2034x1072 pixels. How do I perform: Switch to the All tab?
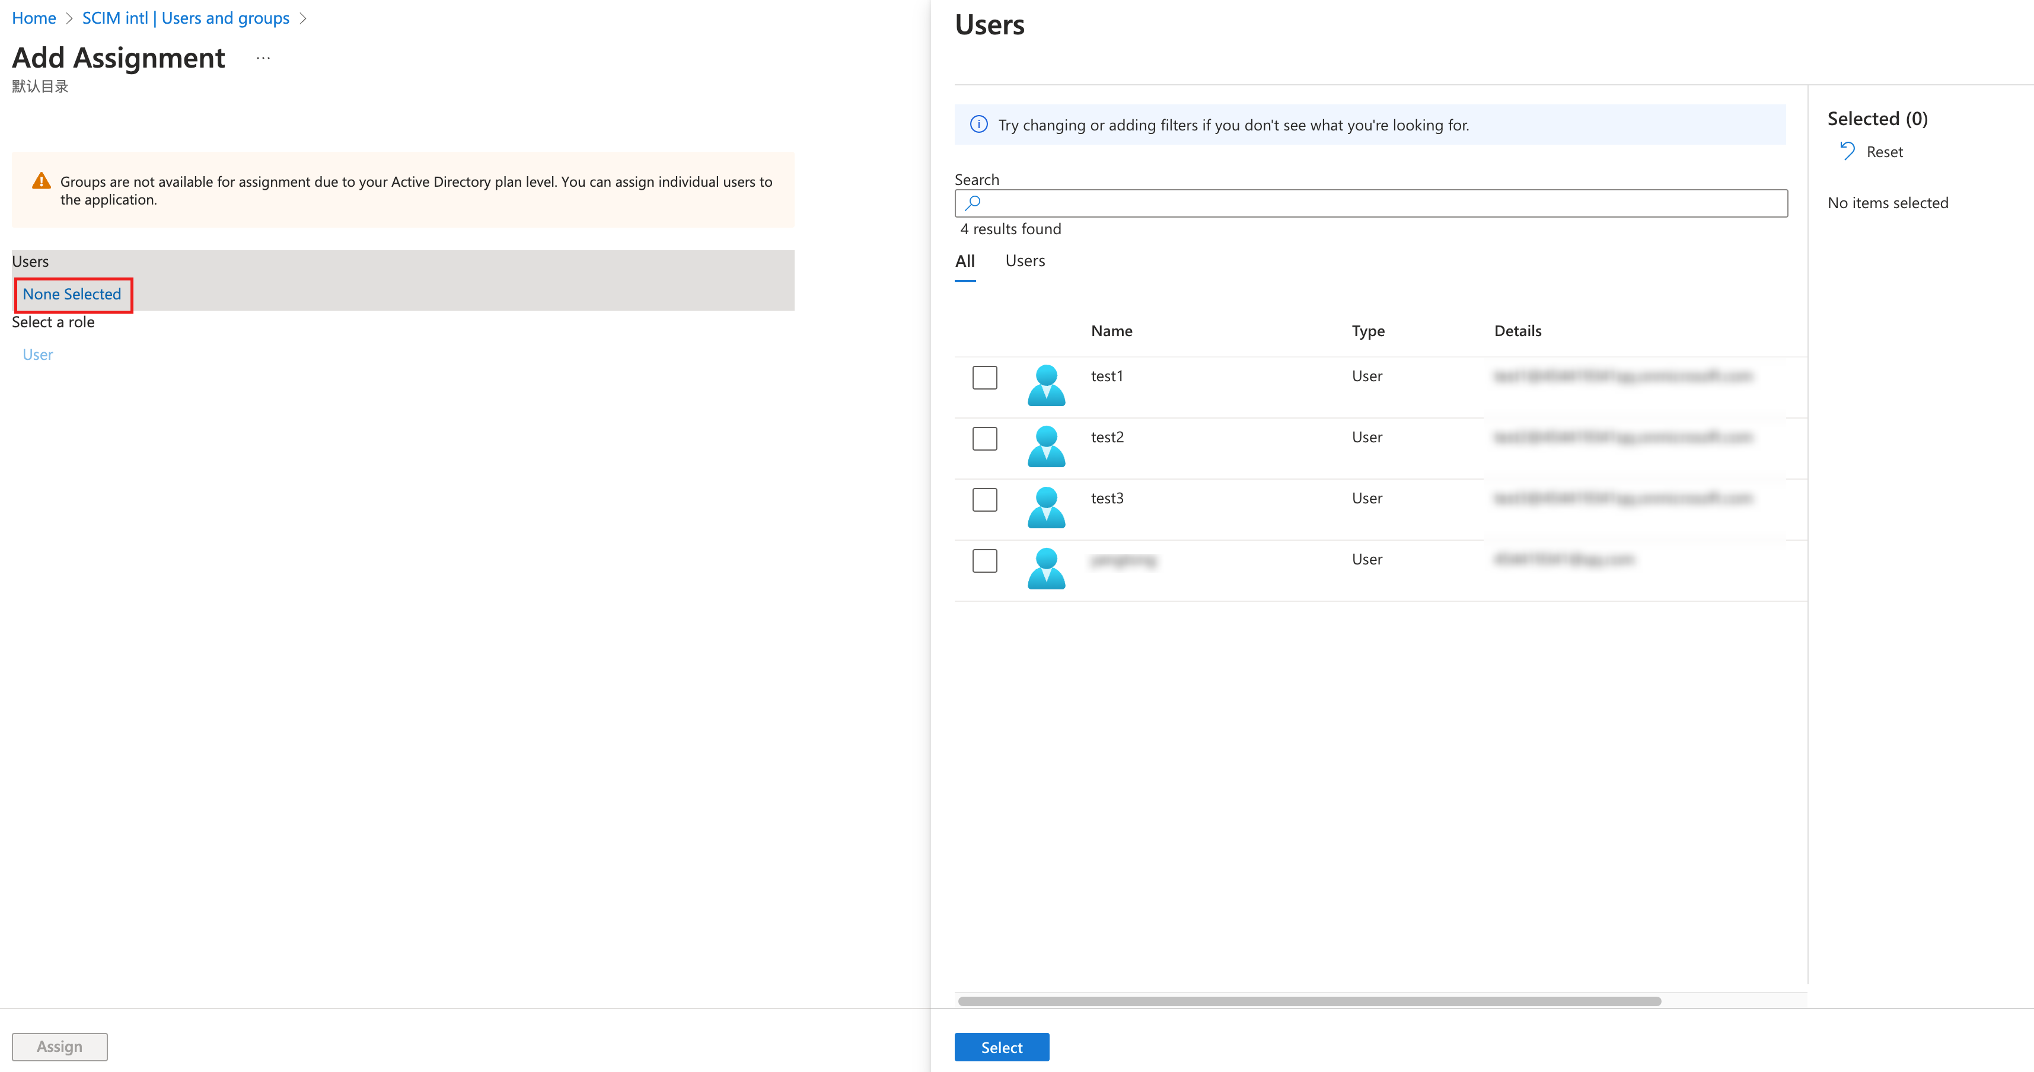pos(965,261)
